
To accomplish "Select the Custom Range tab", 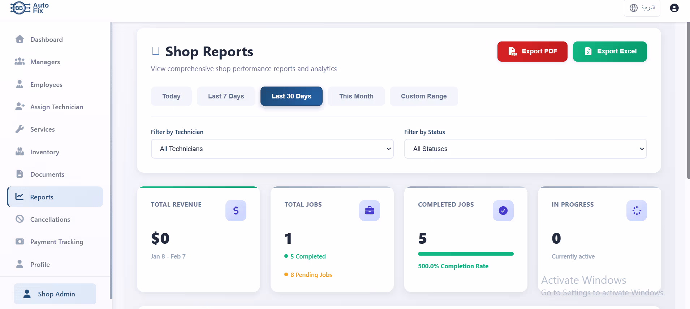I will click(x=424, y=96).
